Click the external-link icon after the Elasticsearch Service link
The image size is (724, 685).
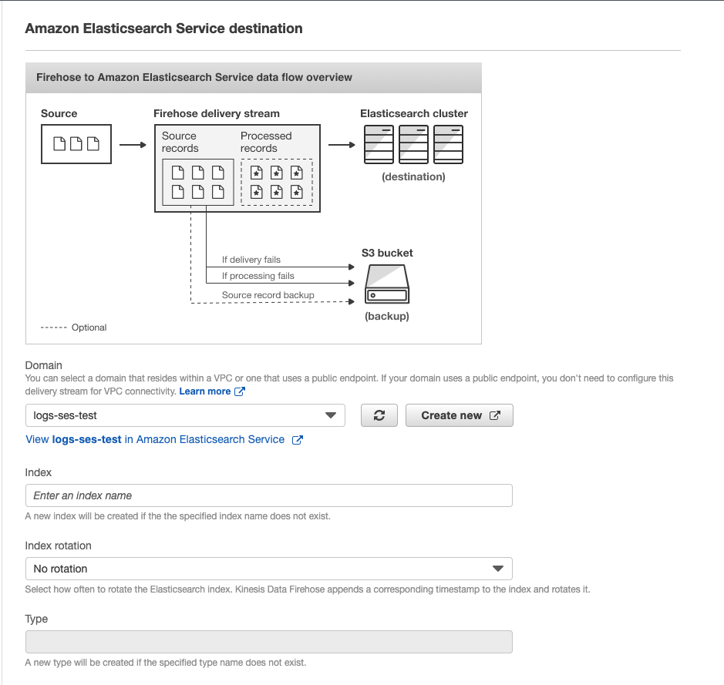(x=298, y=440)
